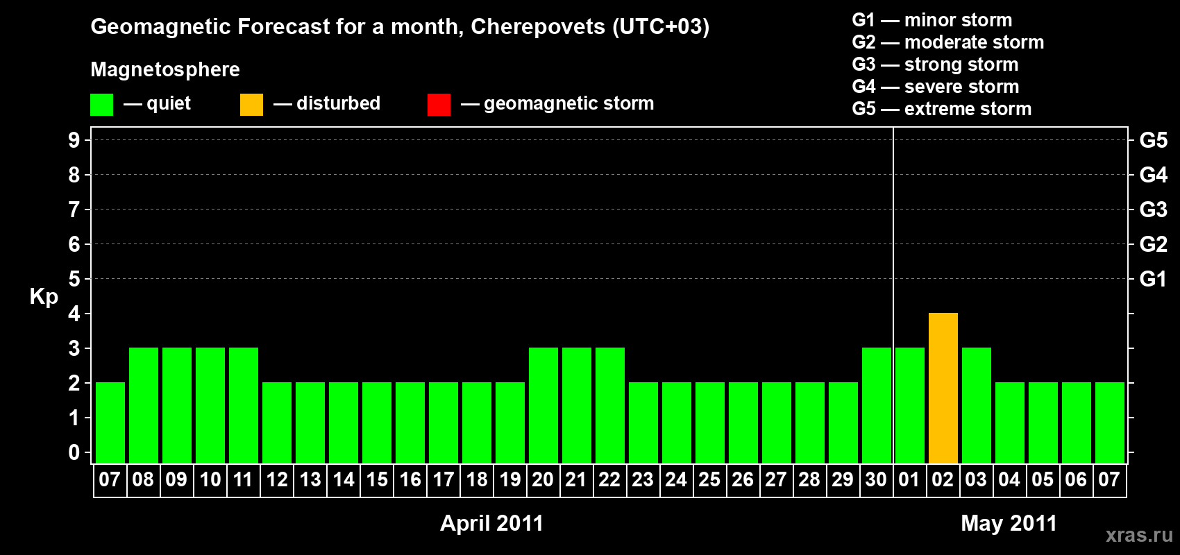This screenshot has height=555, width=1180.
Task: Click the geomagnetic storm legend text
Action: [568, 104]
